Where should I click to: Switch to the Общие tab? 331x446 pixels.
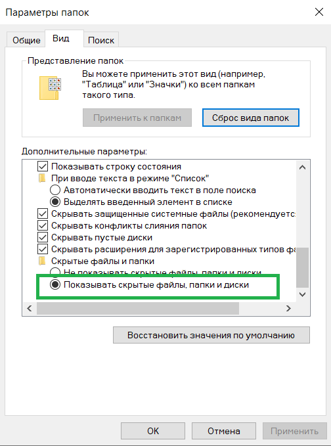coord(26,40)
